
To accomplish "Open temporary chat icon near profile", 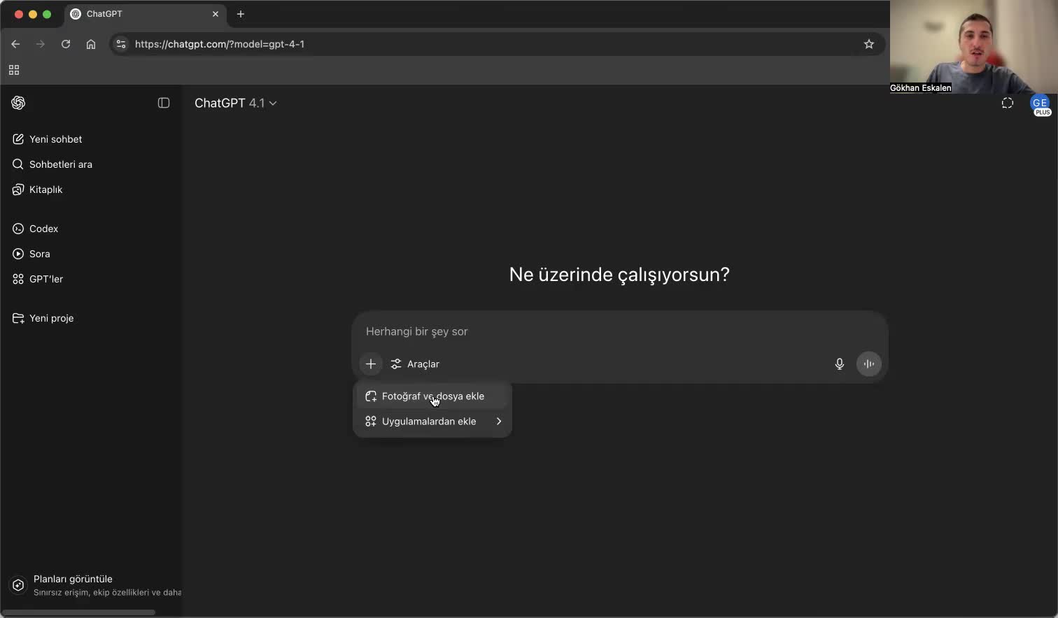I will click(1008, 103).
